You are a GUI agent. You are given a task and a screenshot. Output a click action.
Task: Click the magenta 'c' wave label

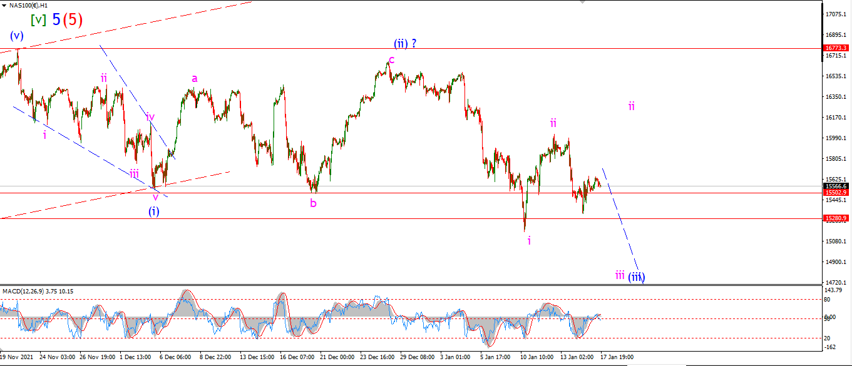click(x=391, y=60)
